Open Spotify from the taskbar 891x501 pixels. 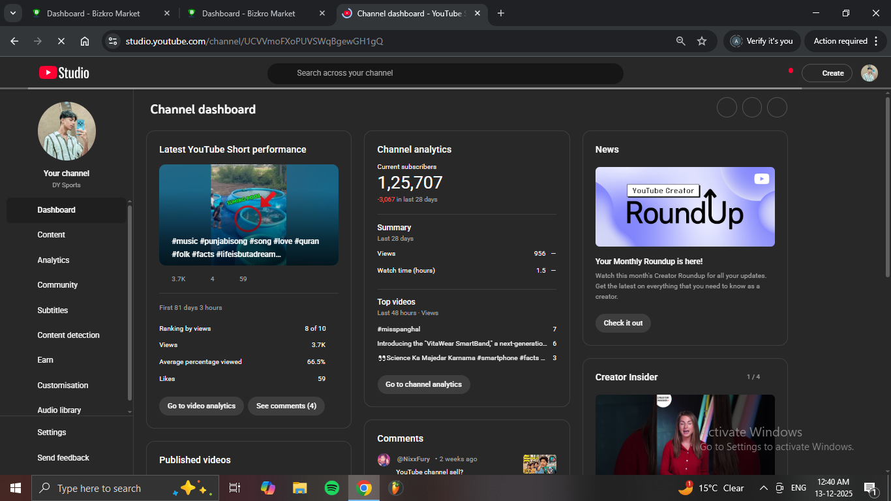point(331,488)
